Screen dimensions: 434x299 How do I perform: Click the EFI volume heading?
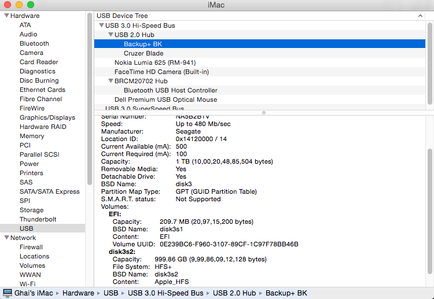tap(115, 214)
